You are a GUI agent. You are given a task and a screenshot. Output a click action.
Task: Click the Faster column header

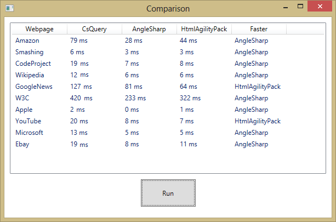[259, 29]
